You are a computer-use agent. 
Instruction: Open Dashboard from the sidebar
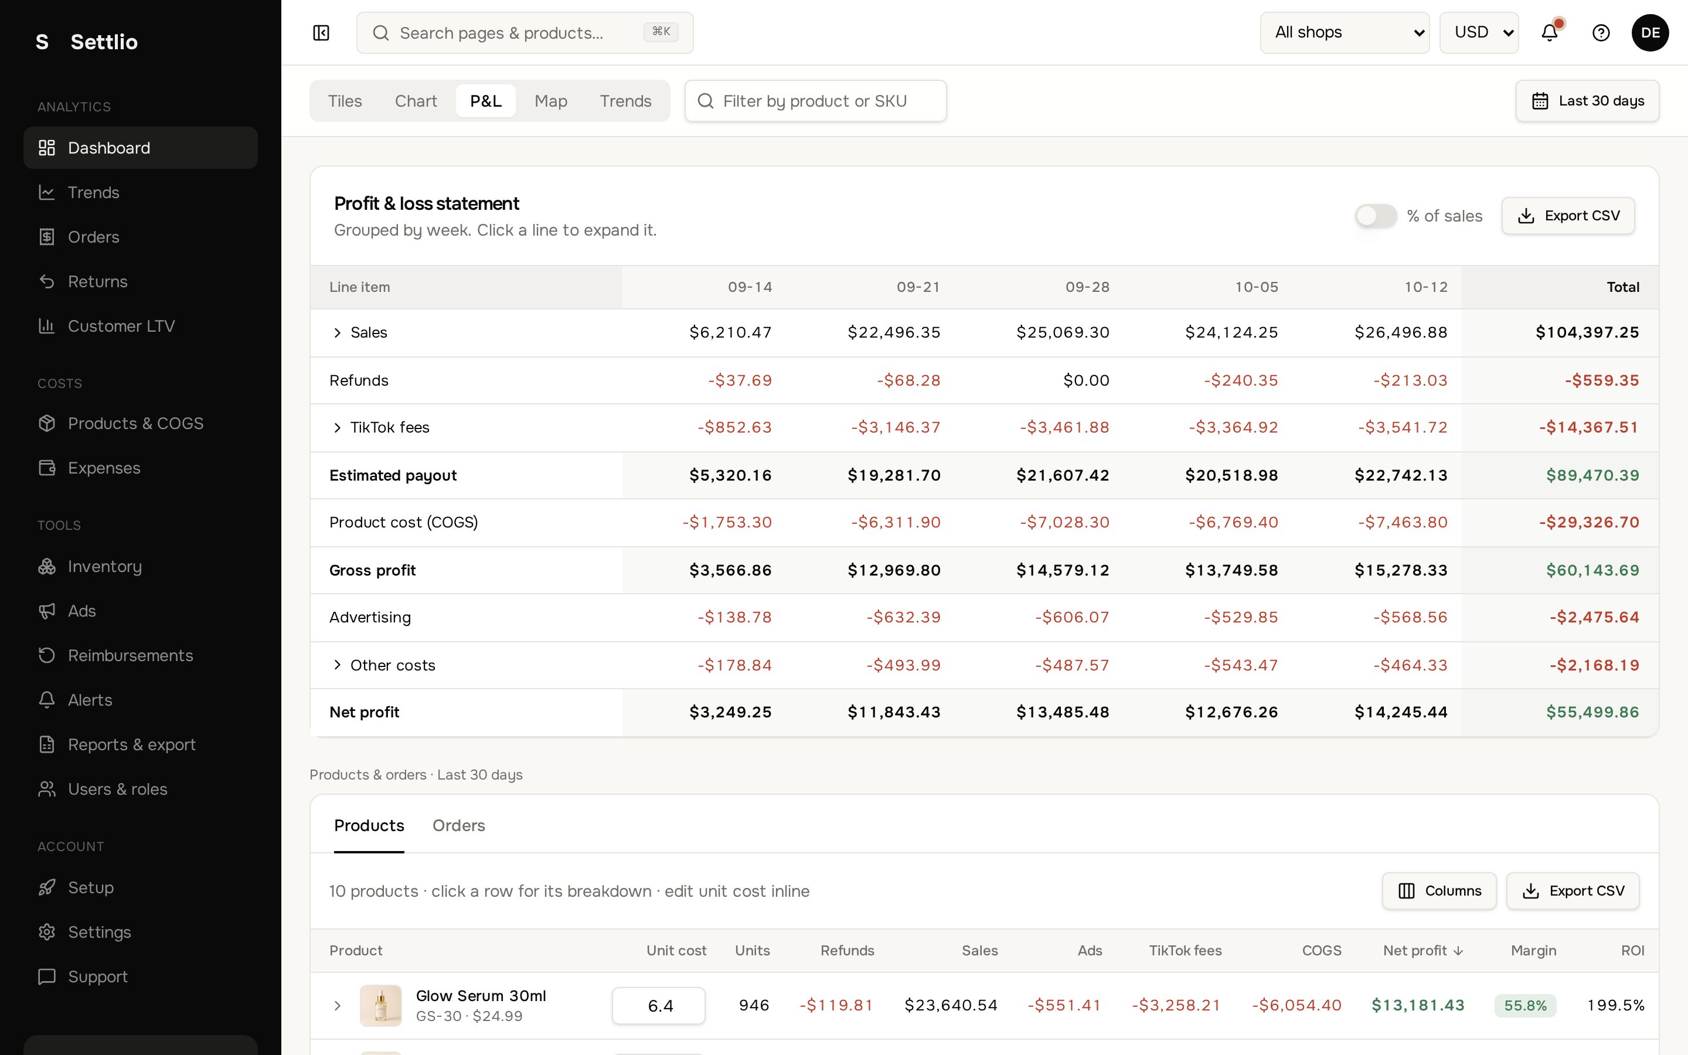pyautogui.click(x=140, y=148)
